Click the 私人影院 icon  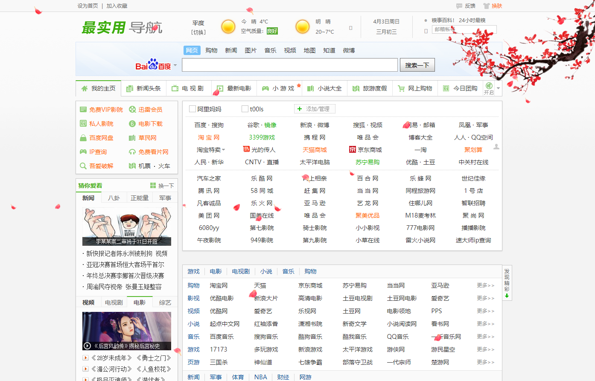(83, 124)
